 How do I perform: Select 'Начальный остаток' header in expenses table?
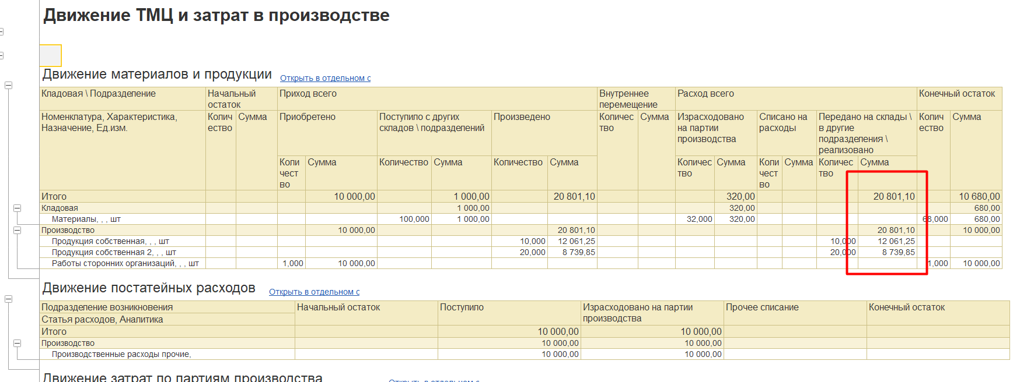[x=366, y=313]
